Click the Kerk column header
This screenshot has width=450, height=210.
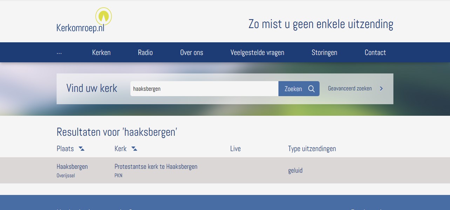pyautogui.click(x=121, y=149)
